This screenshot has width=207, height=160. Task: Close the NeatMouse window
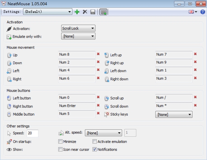click(x=201, y=4)
